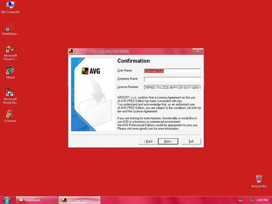Select the CCleaner desktop shortcut
Screen dimensions: 272x204
point(10,116)
